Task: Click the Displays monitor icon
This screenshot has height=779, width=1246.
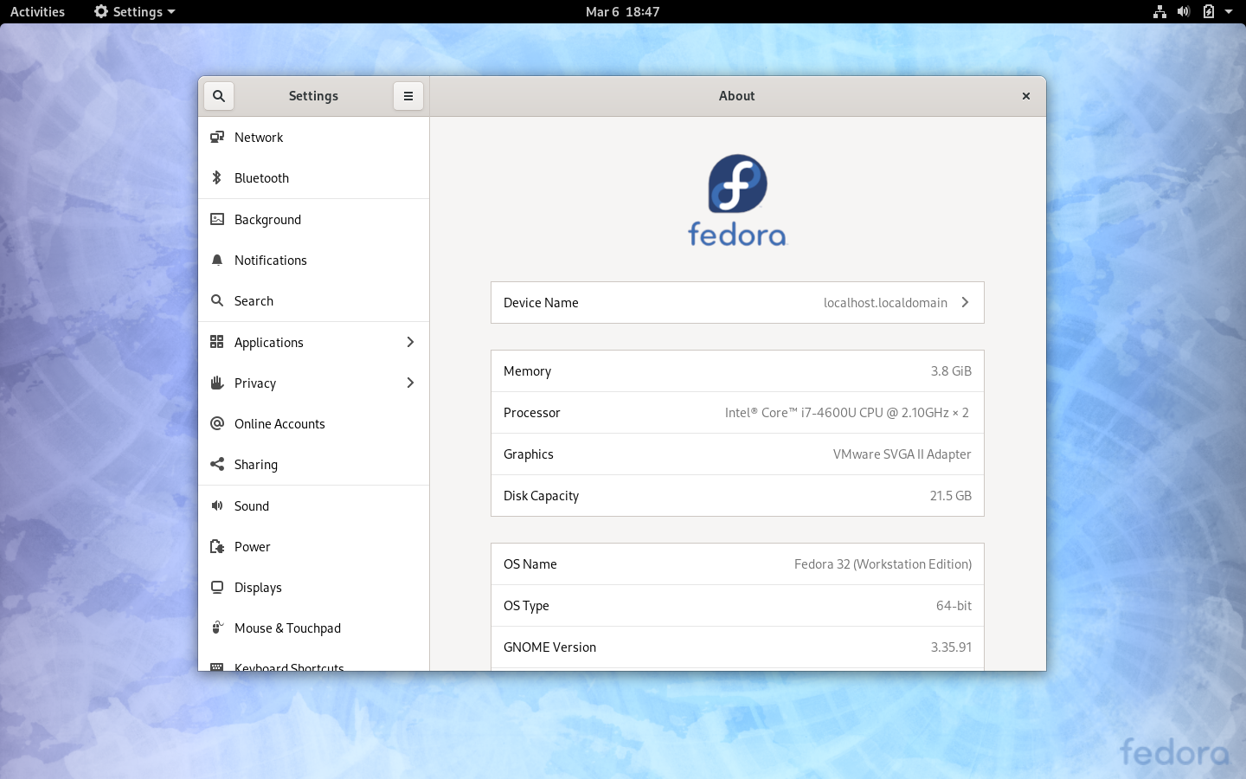Action: tap(217, 587)
